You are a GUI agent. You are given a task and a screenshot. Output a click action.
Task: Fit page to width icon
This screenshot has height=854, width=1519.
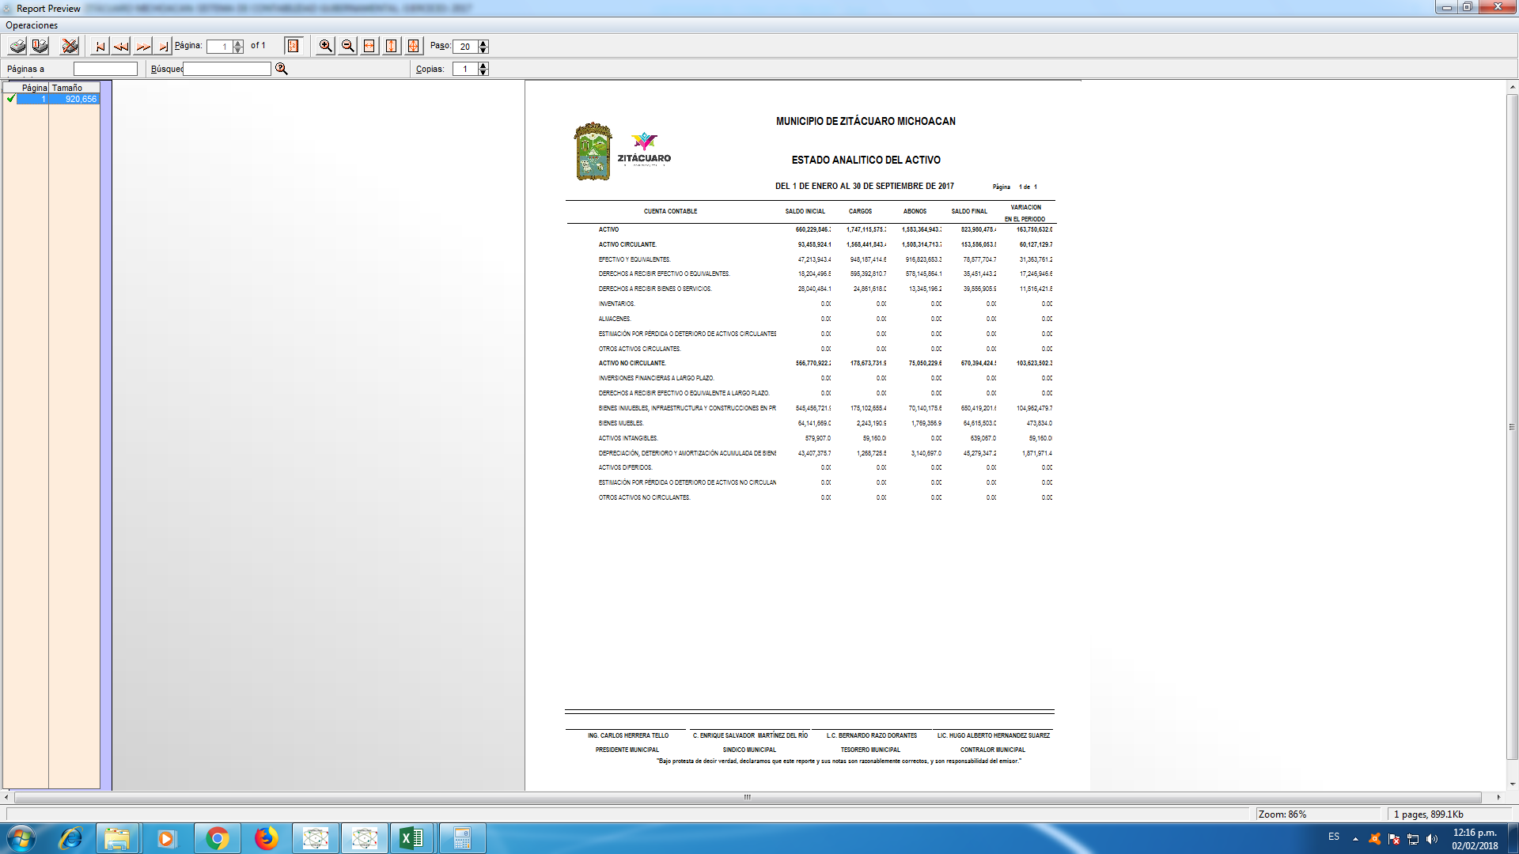369,46
